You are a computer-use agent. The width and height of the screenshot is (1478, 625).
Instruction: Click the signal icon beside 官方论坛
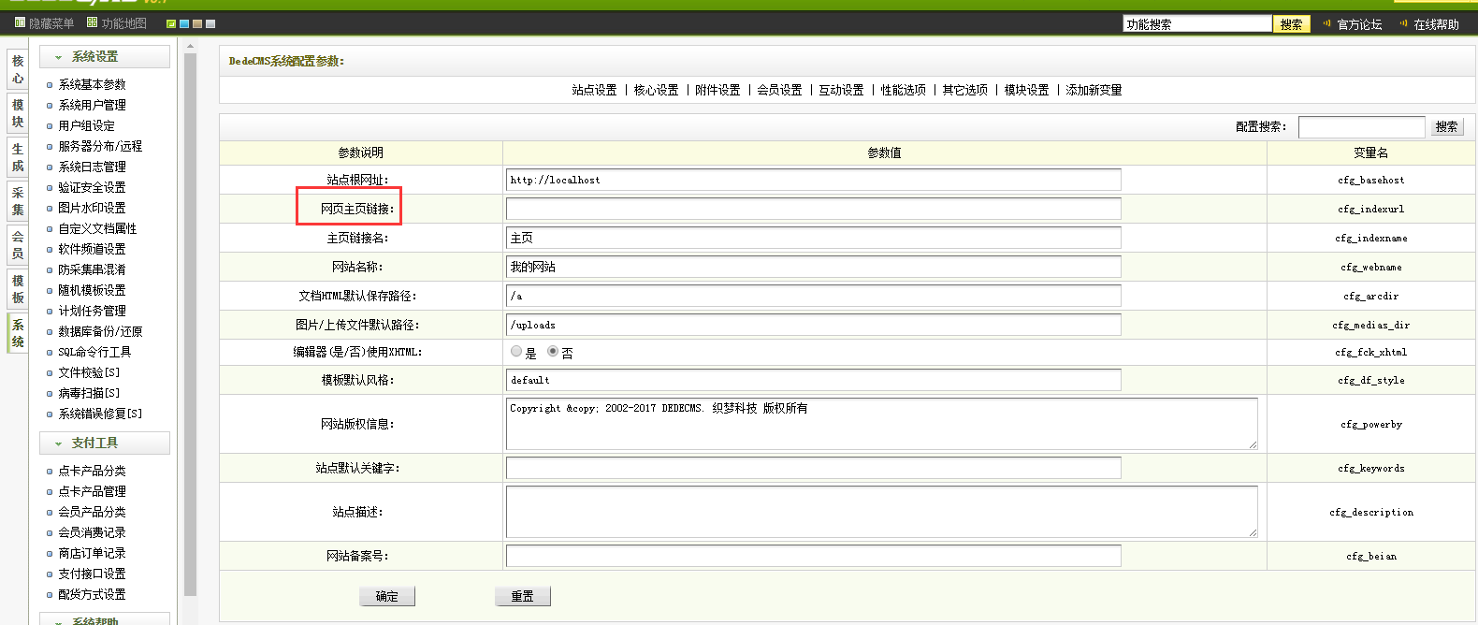1326,23
